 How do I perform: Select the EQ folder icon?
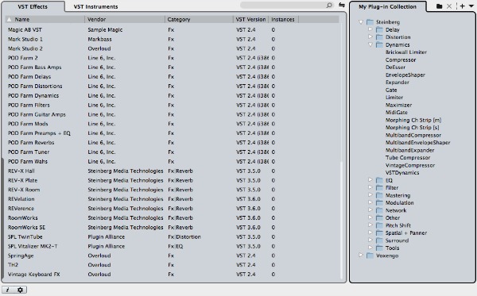[379, 180]
